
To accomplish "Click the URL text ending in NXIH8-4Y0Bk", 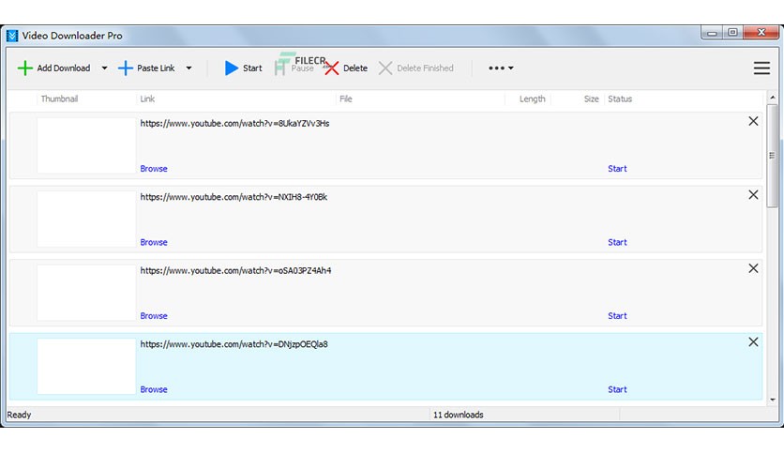I will (x=234, y=197).
